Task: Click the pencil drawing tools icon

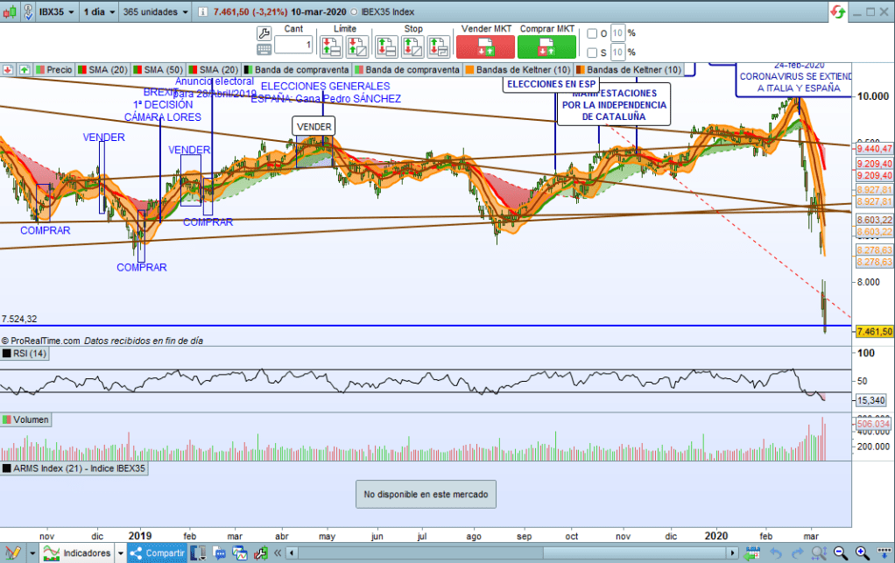Action: coord(12,553)
